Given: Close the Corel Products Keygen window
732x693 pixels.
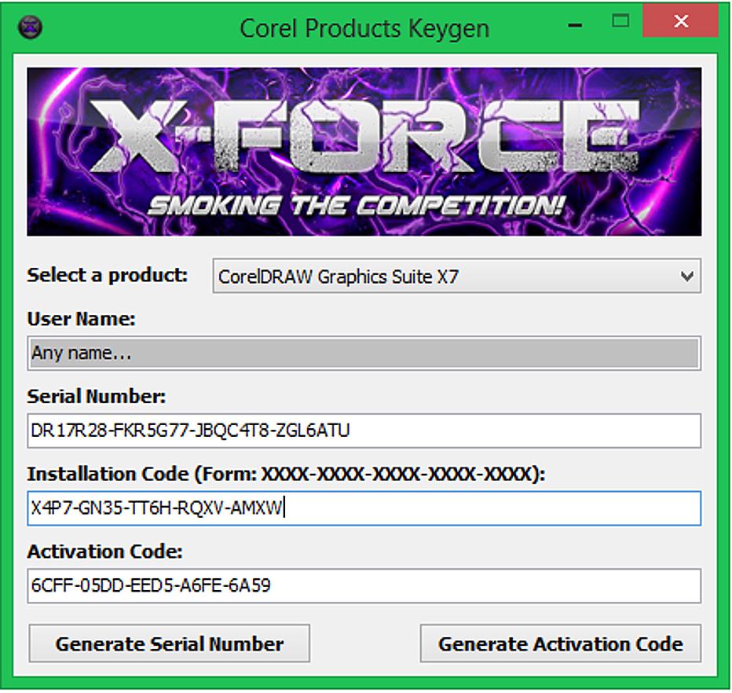Looking at the screenshot, I should [681, 21].
